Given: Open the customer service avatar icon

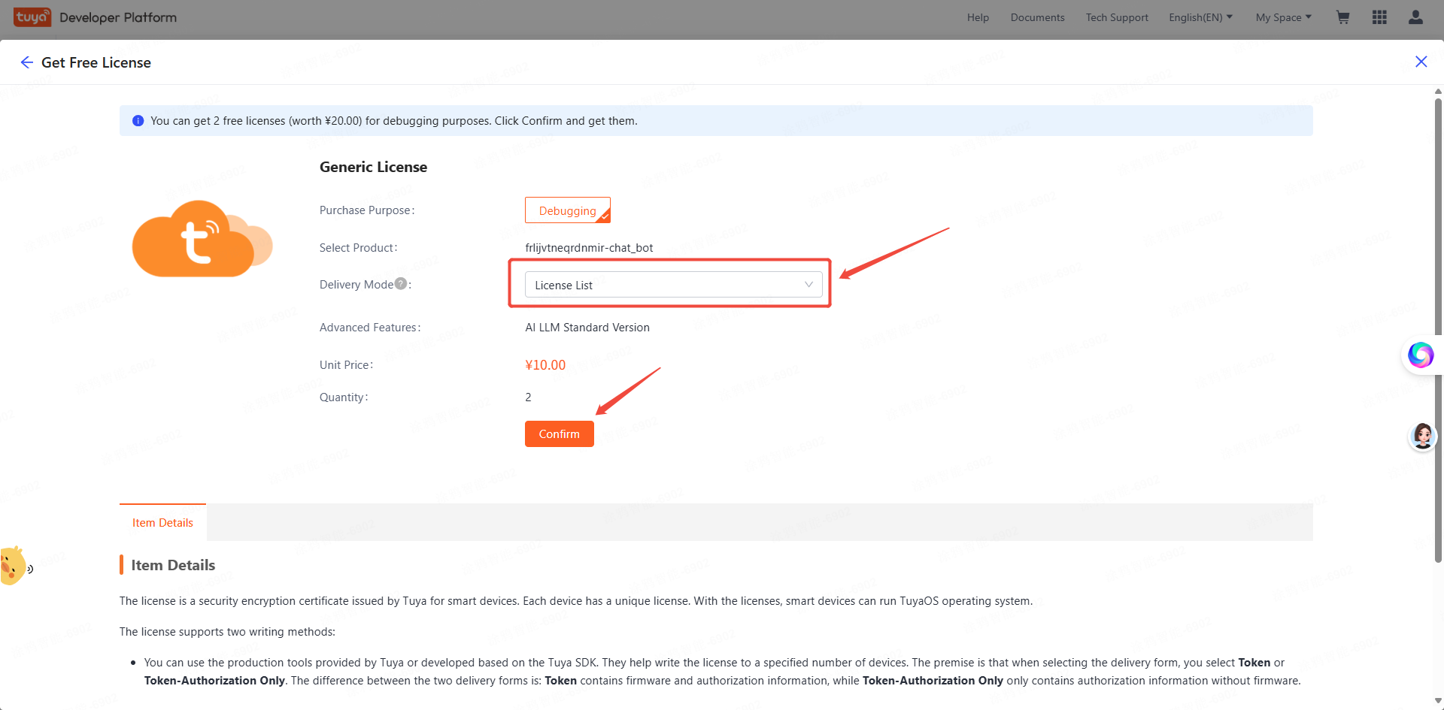Looking at the screenshot, I should pos(1423,436).
